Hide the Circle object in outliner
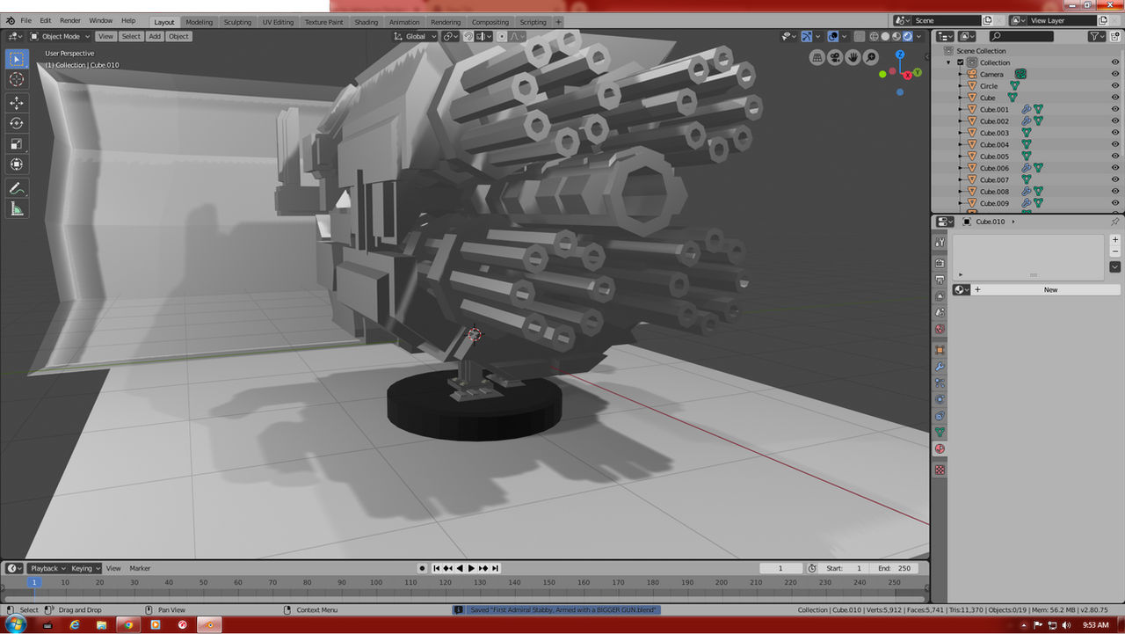1125x634 pixels. coord(1115,86)
